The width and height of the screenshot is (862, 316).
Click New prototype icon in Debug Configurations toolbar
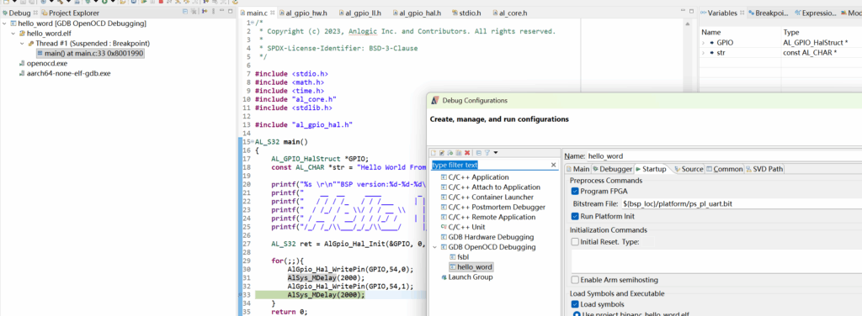[441, 152]
